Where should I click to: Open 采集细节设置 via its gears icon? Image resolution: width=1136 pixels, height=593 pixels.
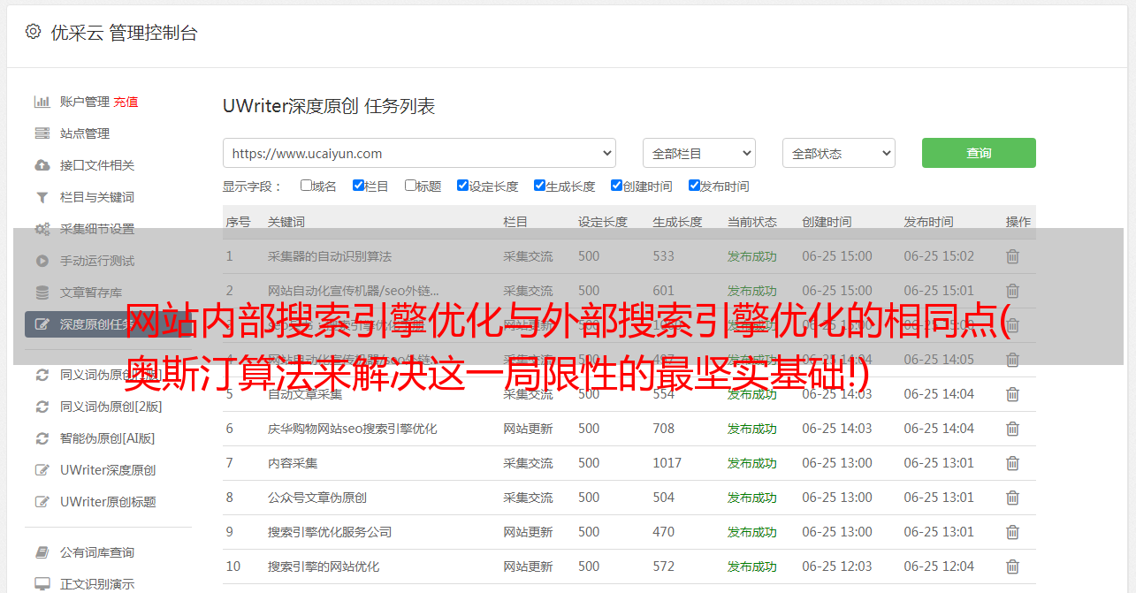click(42, 229)
